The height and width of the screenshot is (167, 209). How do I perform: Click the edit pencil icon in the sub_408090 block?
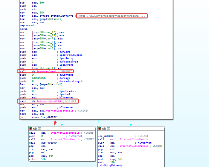tap(35, 128)
